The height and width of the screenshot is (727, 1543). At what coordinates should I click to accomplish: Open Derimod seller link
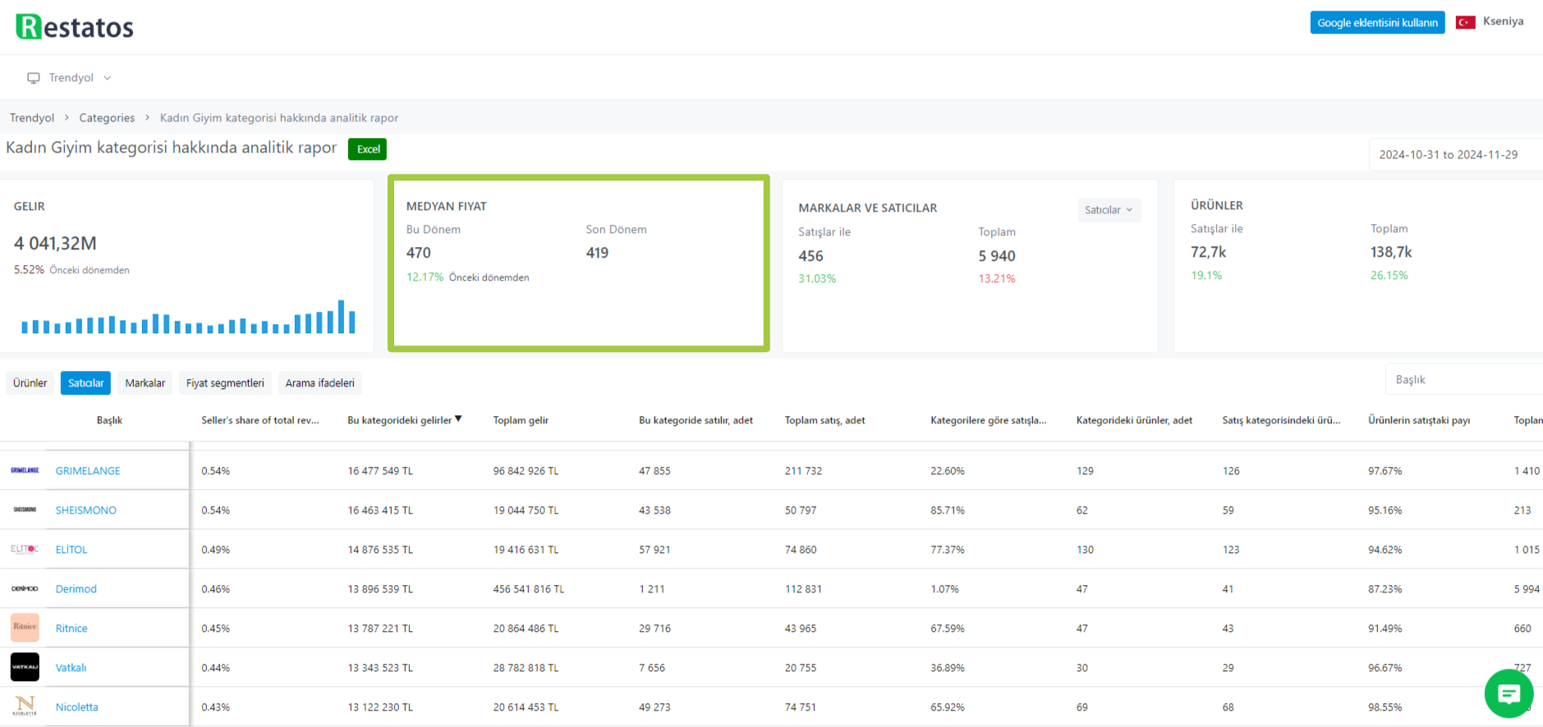tap(76, 589)
